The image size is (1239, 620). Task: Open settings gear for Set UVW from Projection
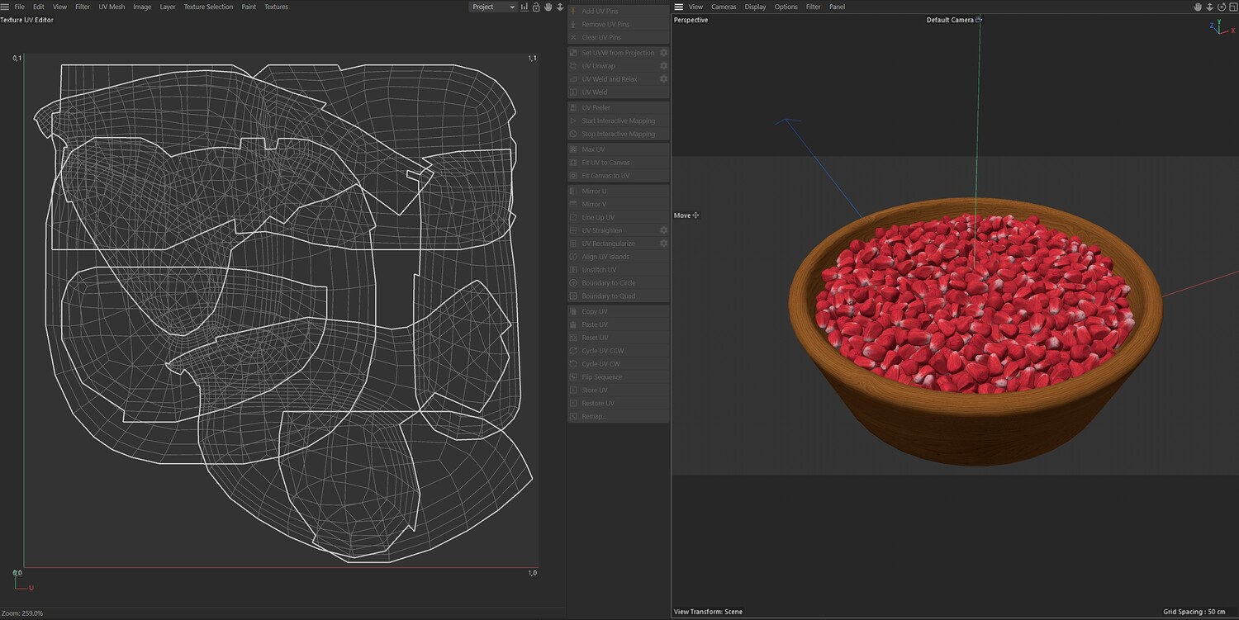663,53
